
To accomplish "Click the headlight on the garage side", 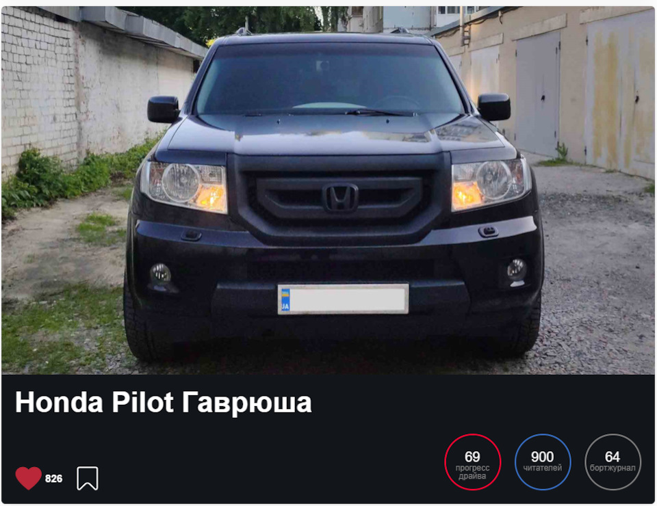I will [x=490, y=184].
